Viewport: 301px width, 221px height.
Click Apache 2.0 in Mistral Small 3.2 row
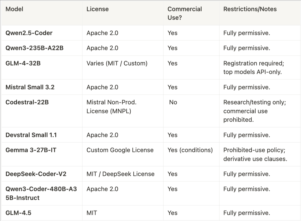click(x=102, y=87)
